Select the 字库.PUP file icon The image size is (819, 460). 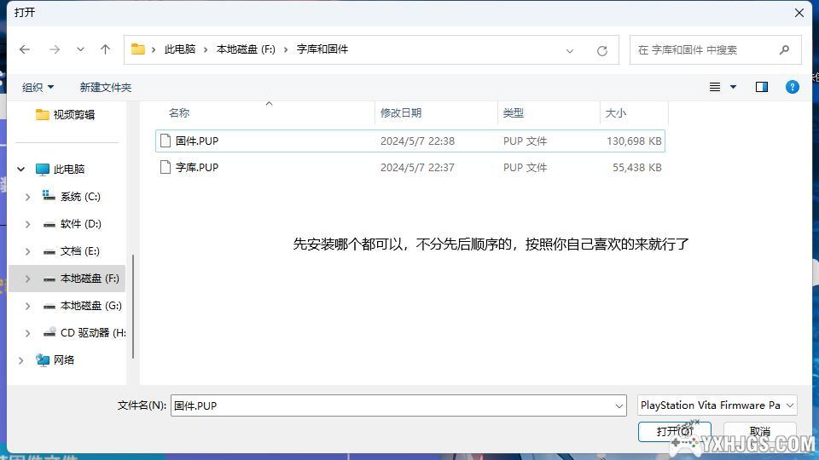pos(166,168)
